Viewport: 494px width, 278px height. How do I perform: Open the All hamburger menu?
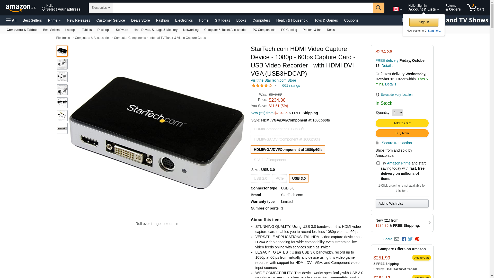[11, 20]
